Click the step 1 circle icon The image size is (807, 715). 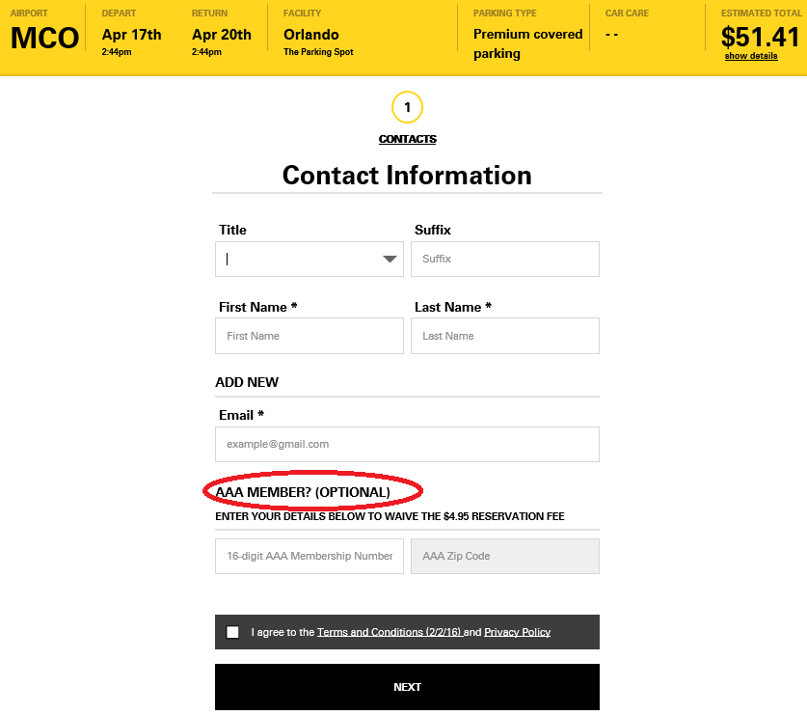click(x=407, y=107)
